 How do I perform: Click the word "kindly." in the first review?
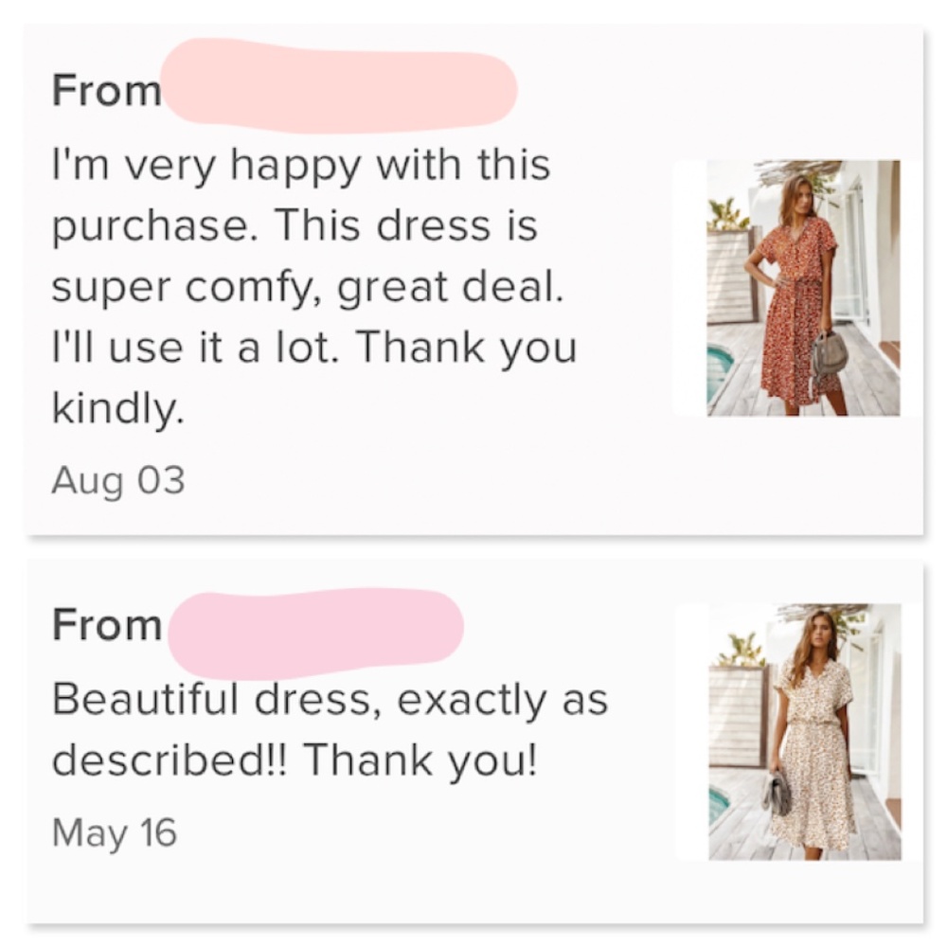(x=117, y=409)
